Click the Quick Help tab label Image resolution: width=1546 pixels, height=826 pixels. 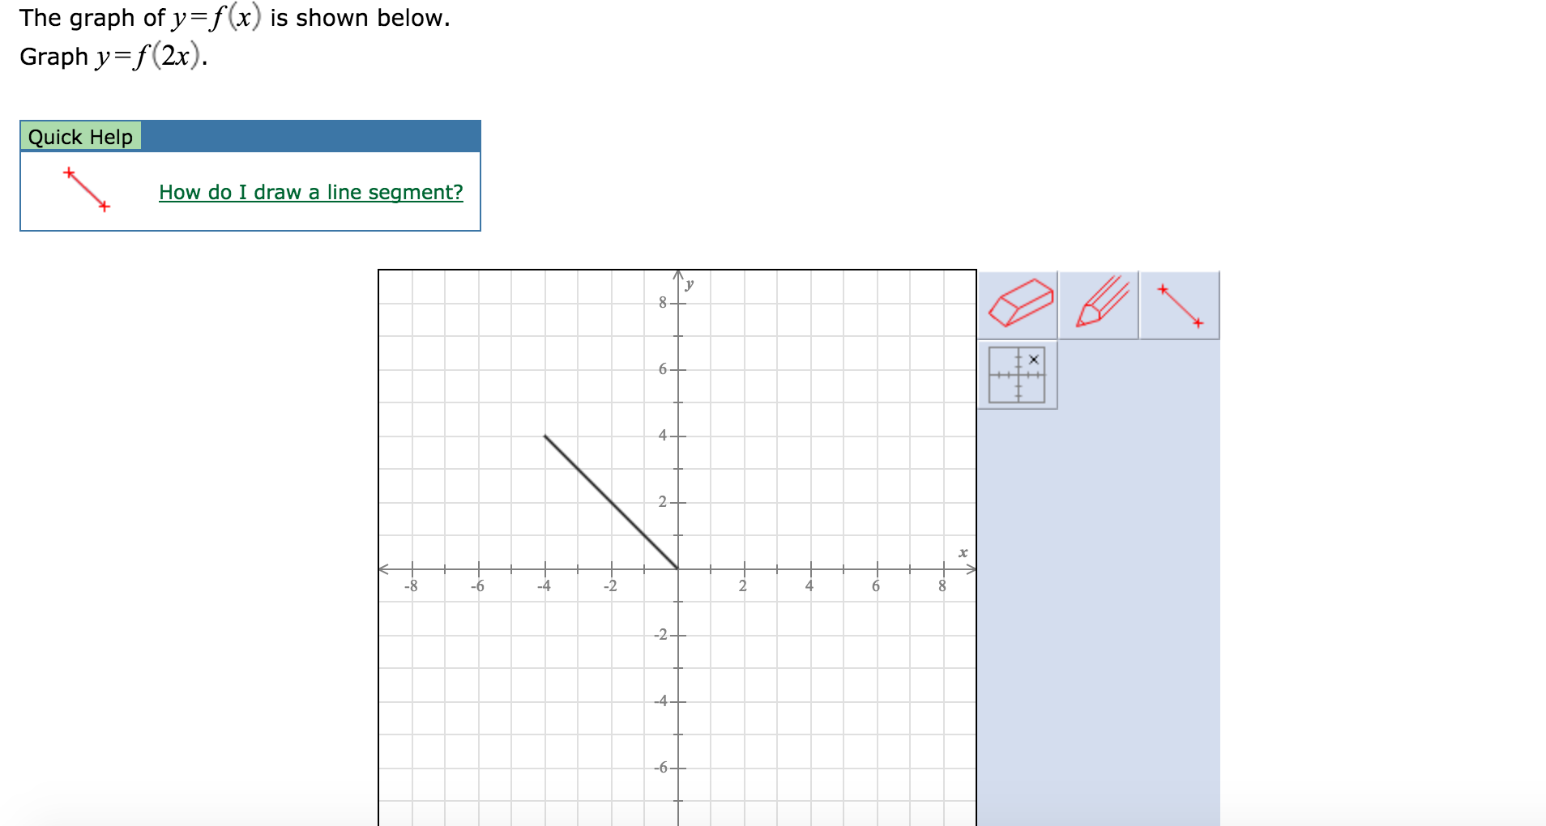click(80, 137)
